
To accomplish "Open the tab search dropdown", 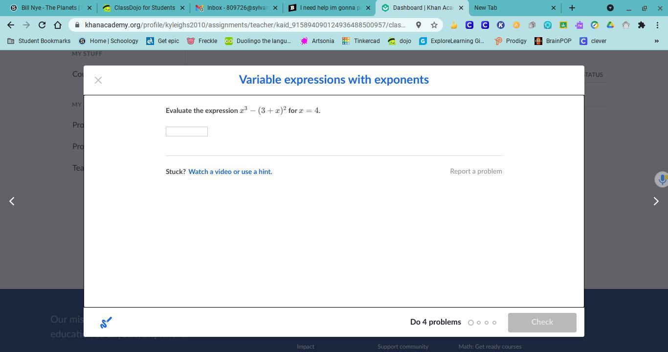I will tap(610, 8).
